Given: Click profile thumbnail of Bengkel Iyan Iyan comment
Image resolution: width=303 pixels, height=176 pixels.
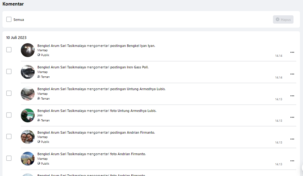Looking at the screenshot, I should point(28,50).
